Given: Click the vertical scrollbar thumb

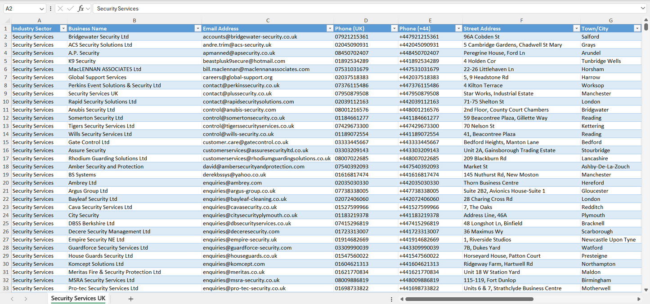Looking at the screenshot, I should tap(646, 26).
